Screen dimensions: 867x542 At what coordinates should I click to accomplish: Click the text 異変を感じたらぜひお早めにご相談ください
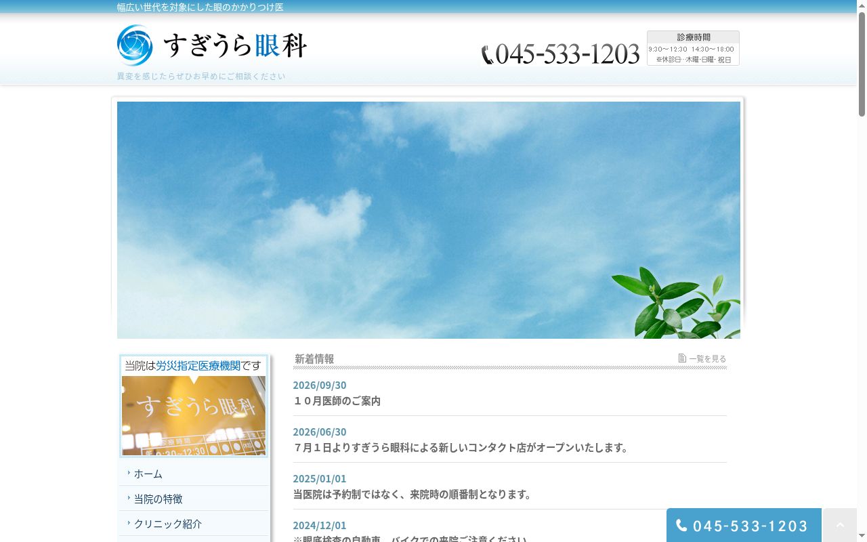pyautogui.click(x=201, y=76)
